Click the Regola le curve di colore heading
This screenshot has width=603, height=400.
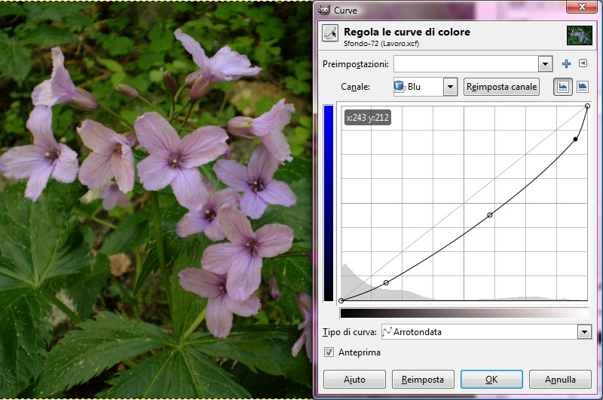pyautogui.click(x=407, y=32)
